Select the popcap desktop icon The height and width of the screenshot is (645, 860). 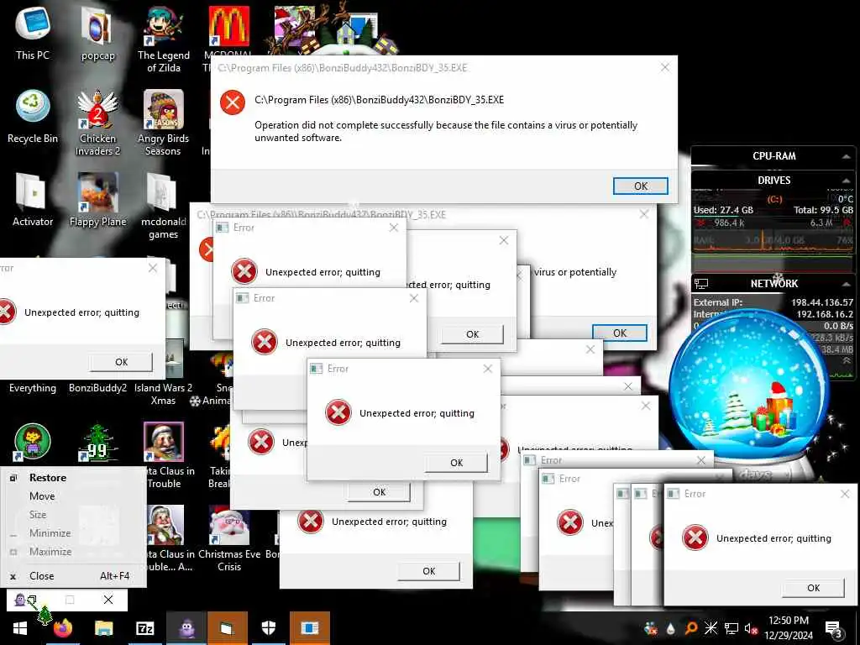click(x=97, y=34)
